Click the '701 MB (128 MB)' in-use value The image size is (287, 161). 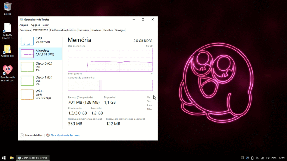point(84,102)
